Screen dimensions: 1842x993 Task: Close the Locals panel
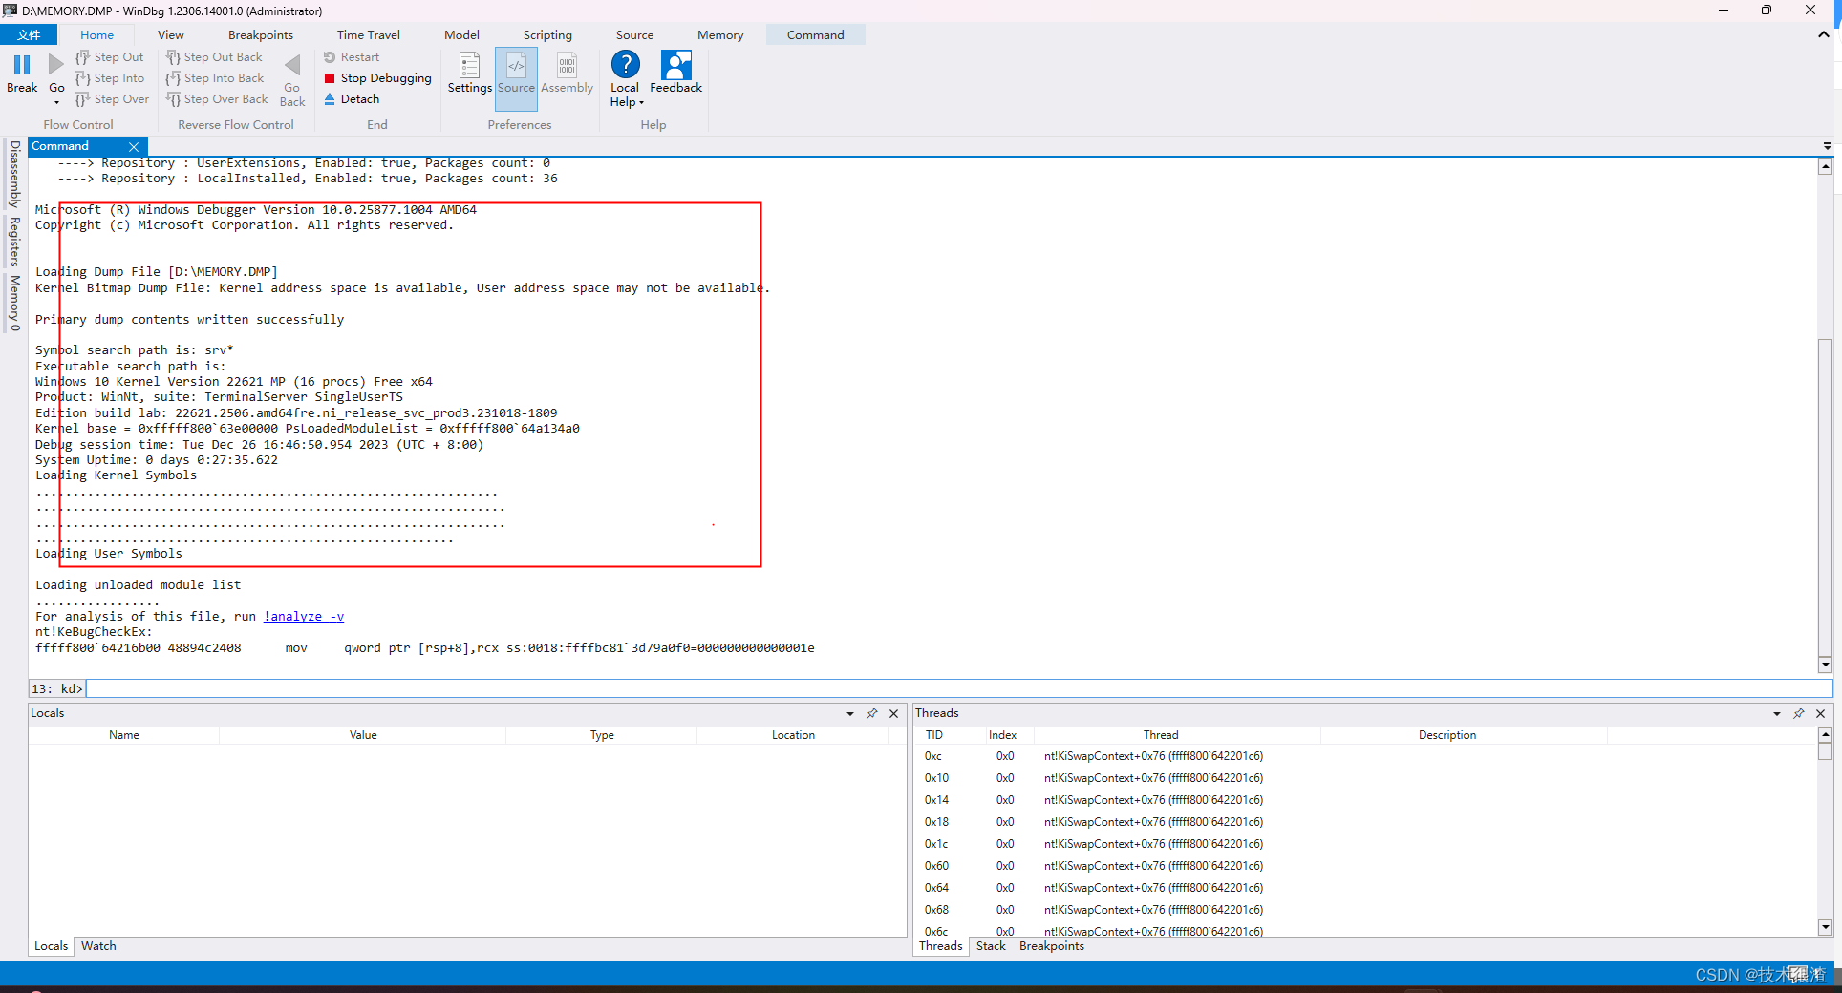pos(894,714)
